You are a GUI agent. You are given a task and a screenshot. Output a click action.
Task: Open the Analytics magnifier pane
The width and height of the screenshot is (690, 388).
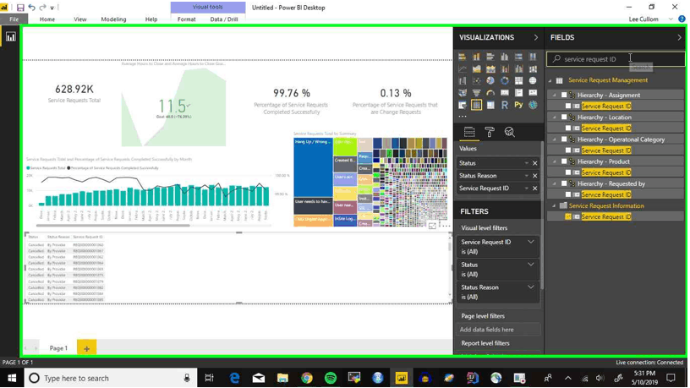[x=510, y=132]
